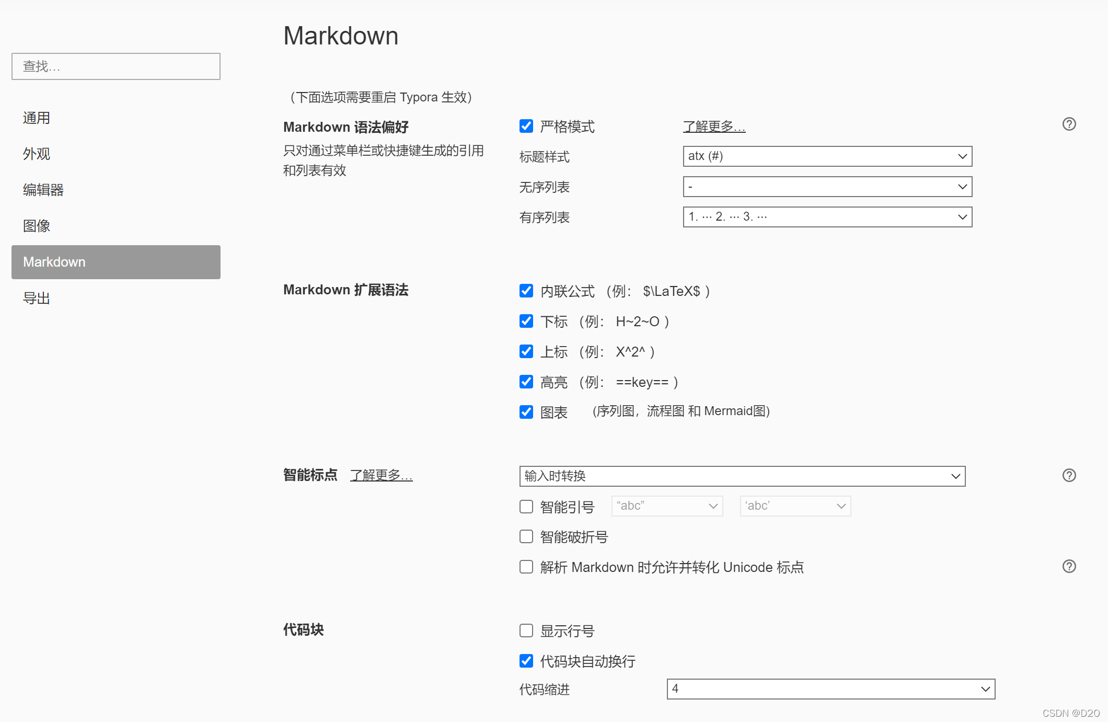Open the 无序列表 dropdown
This screenshot has height=722, width=1108.
pos(827,187)
